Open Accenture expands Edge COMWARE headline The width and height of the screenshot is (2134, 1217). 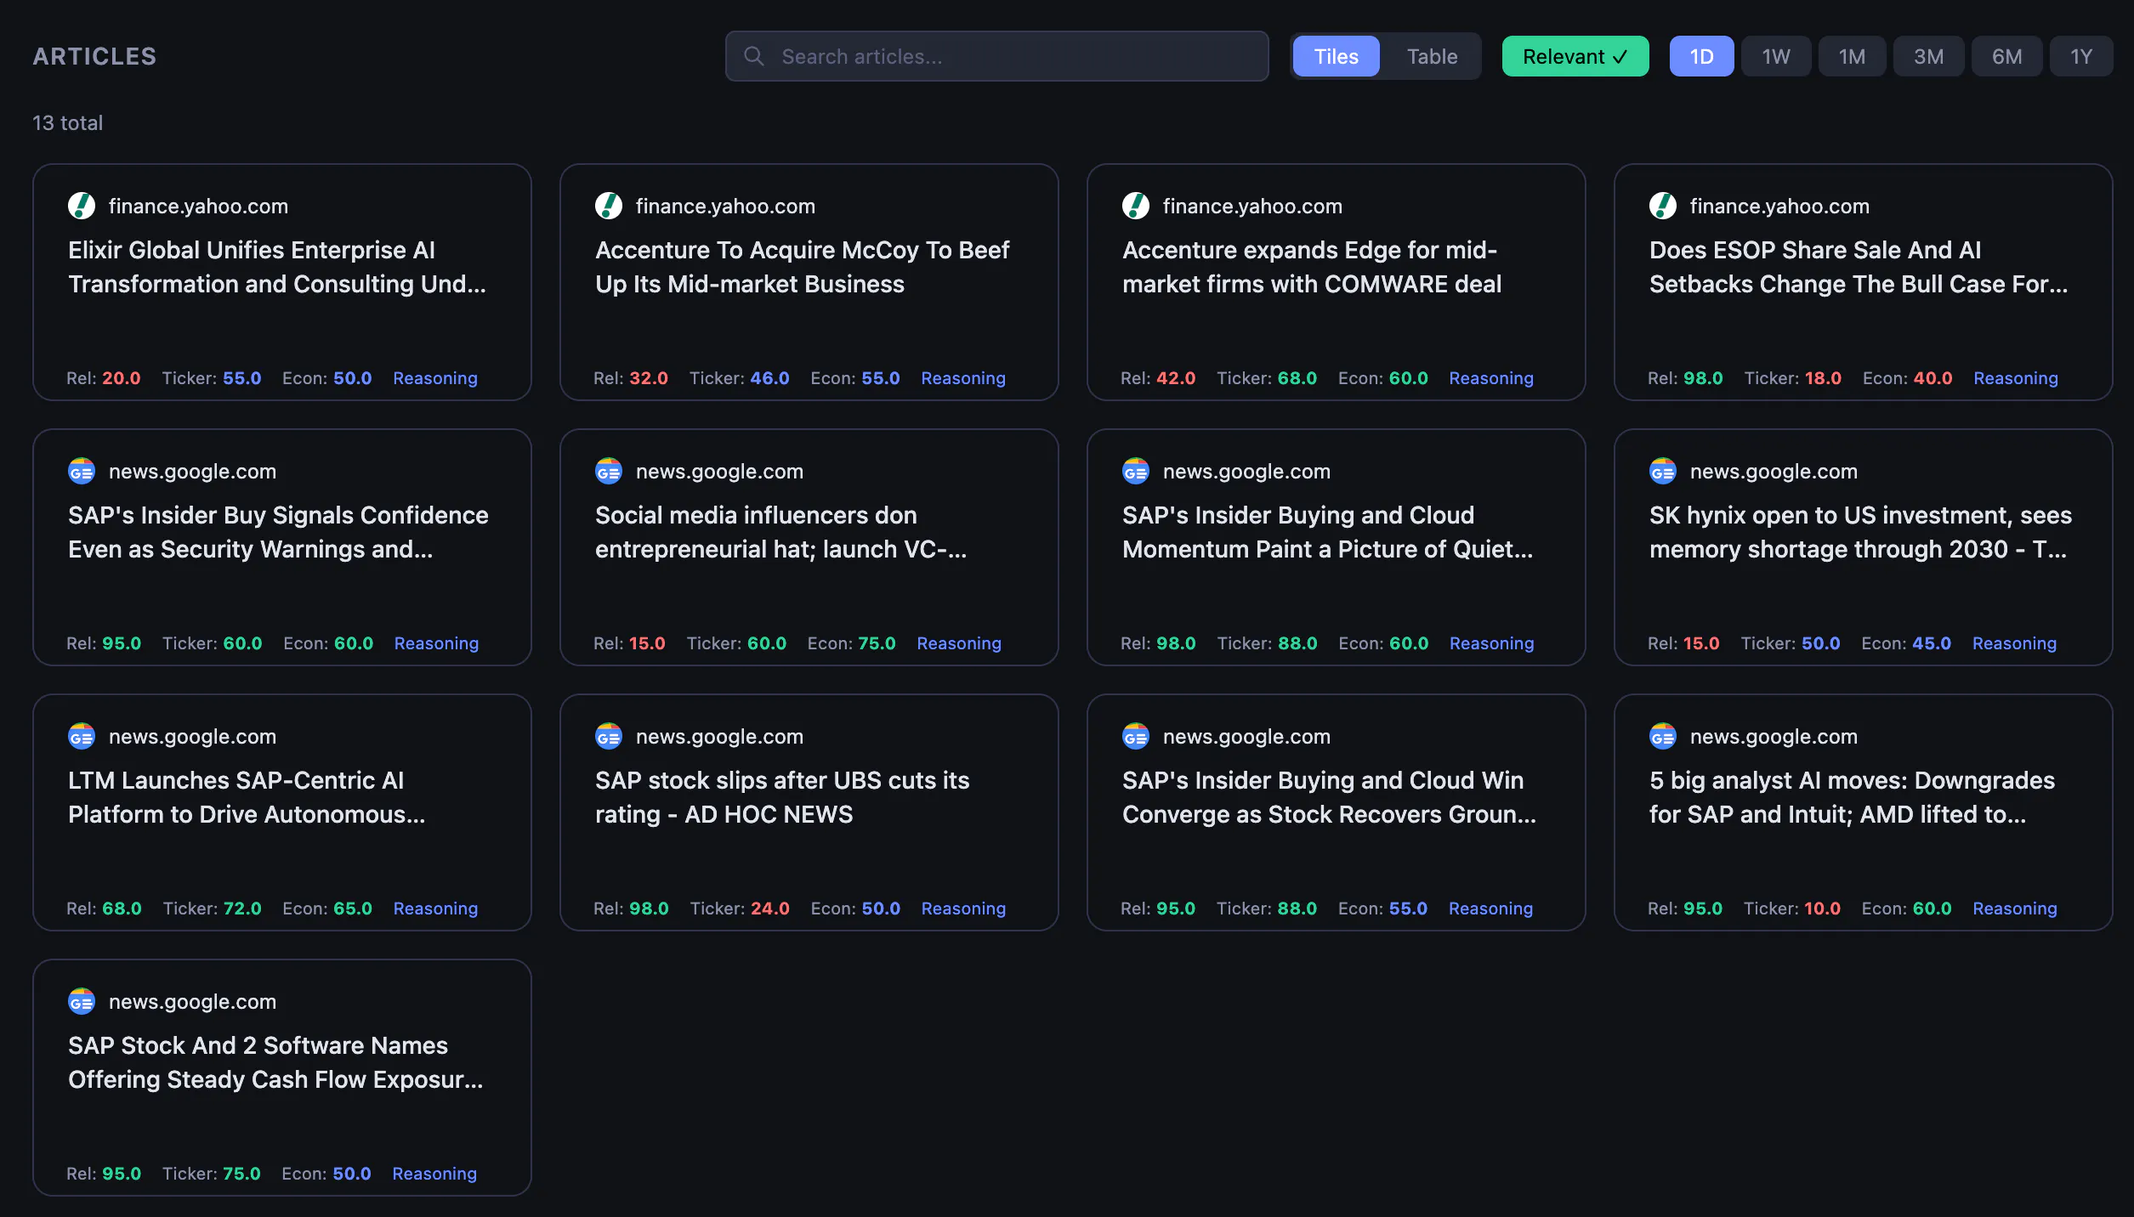[x=1312, y=267]
